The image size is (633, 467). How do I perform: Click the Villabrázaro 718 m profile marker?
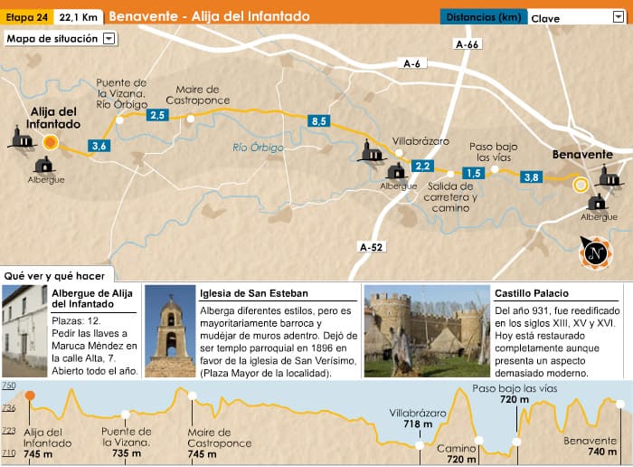tap(420, 445)
